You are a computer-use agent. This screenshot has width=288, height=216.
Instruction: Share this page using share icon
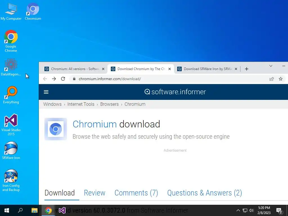tap(272, 79)
